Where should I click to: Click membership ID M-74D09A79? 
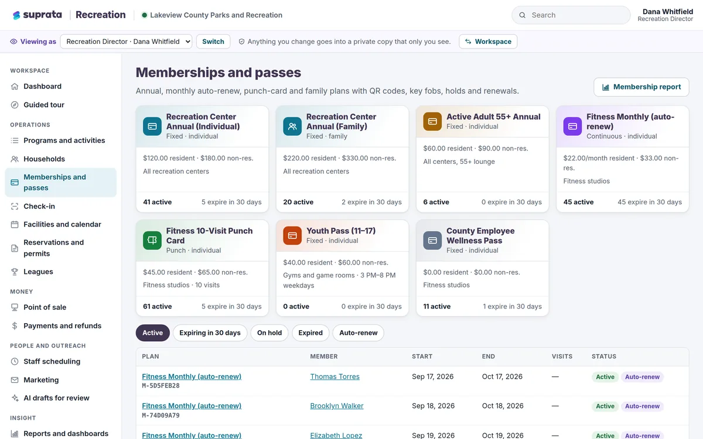point(161,416)
